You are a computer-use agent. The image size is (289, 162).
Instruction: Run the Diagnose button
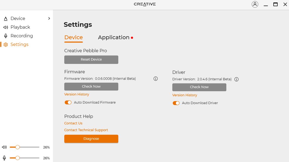coord(91,139)
